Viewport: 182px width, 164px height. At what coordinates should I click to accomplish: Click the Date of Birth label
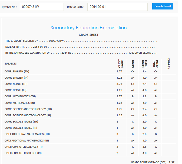75,7
